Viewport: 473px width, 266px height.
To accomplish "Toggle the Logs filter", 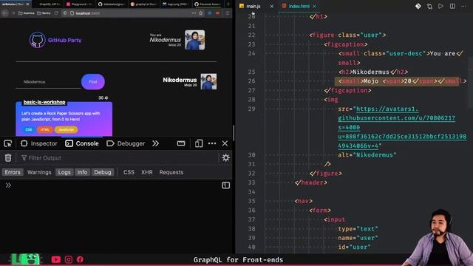I will pyautogui.click(x=64, y=172).
